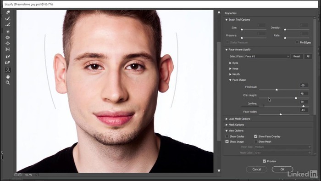Viewport: 321px width, 181px height.
Task: Select the Twirl Clockwise tool
Action: (8, 32)
